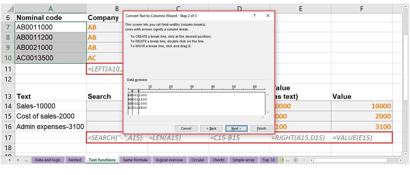Go Back to previous wizard step
Viewport: 410px width, 175px height.
(x=211, y=128)
